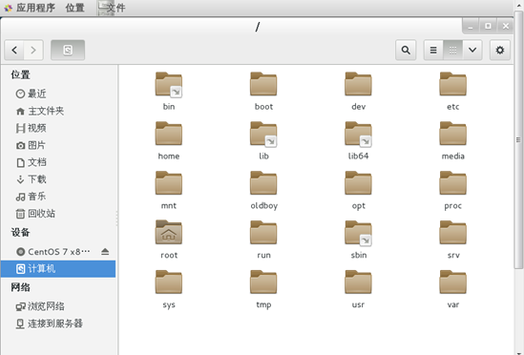Open the etc folder
The width and height of the screenshot is (524, 355).
pyautogui.click(x=452, y=84)
